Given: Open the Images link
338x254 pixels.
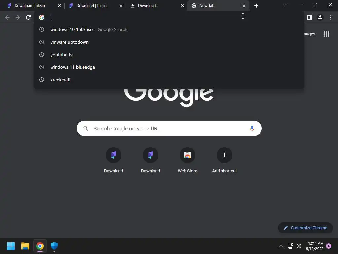Looking at the screenshot, I should coord(310,34).
